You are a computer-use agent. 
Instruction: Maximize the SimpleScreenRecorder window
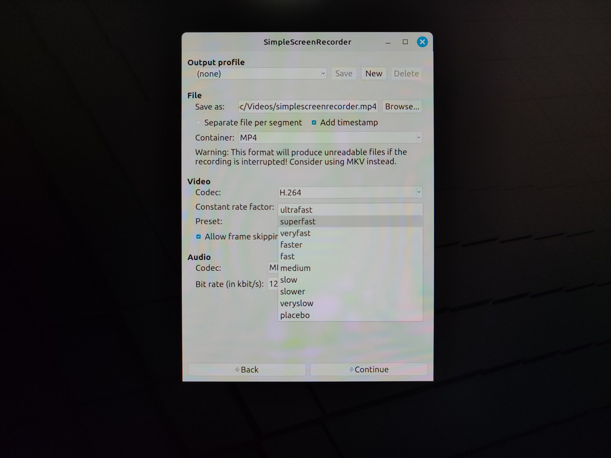click(x=405, y=42)
